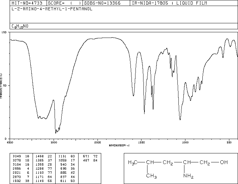The image size is (238, 184).
Task: Click the OH group in structure diagram
Action: (x=224, y=162)
